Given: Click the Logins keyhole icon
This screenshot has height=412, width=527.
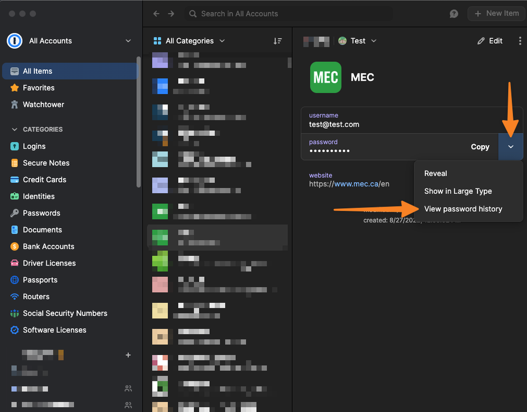Looking at the screenshot, I should 14,146.
